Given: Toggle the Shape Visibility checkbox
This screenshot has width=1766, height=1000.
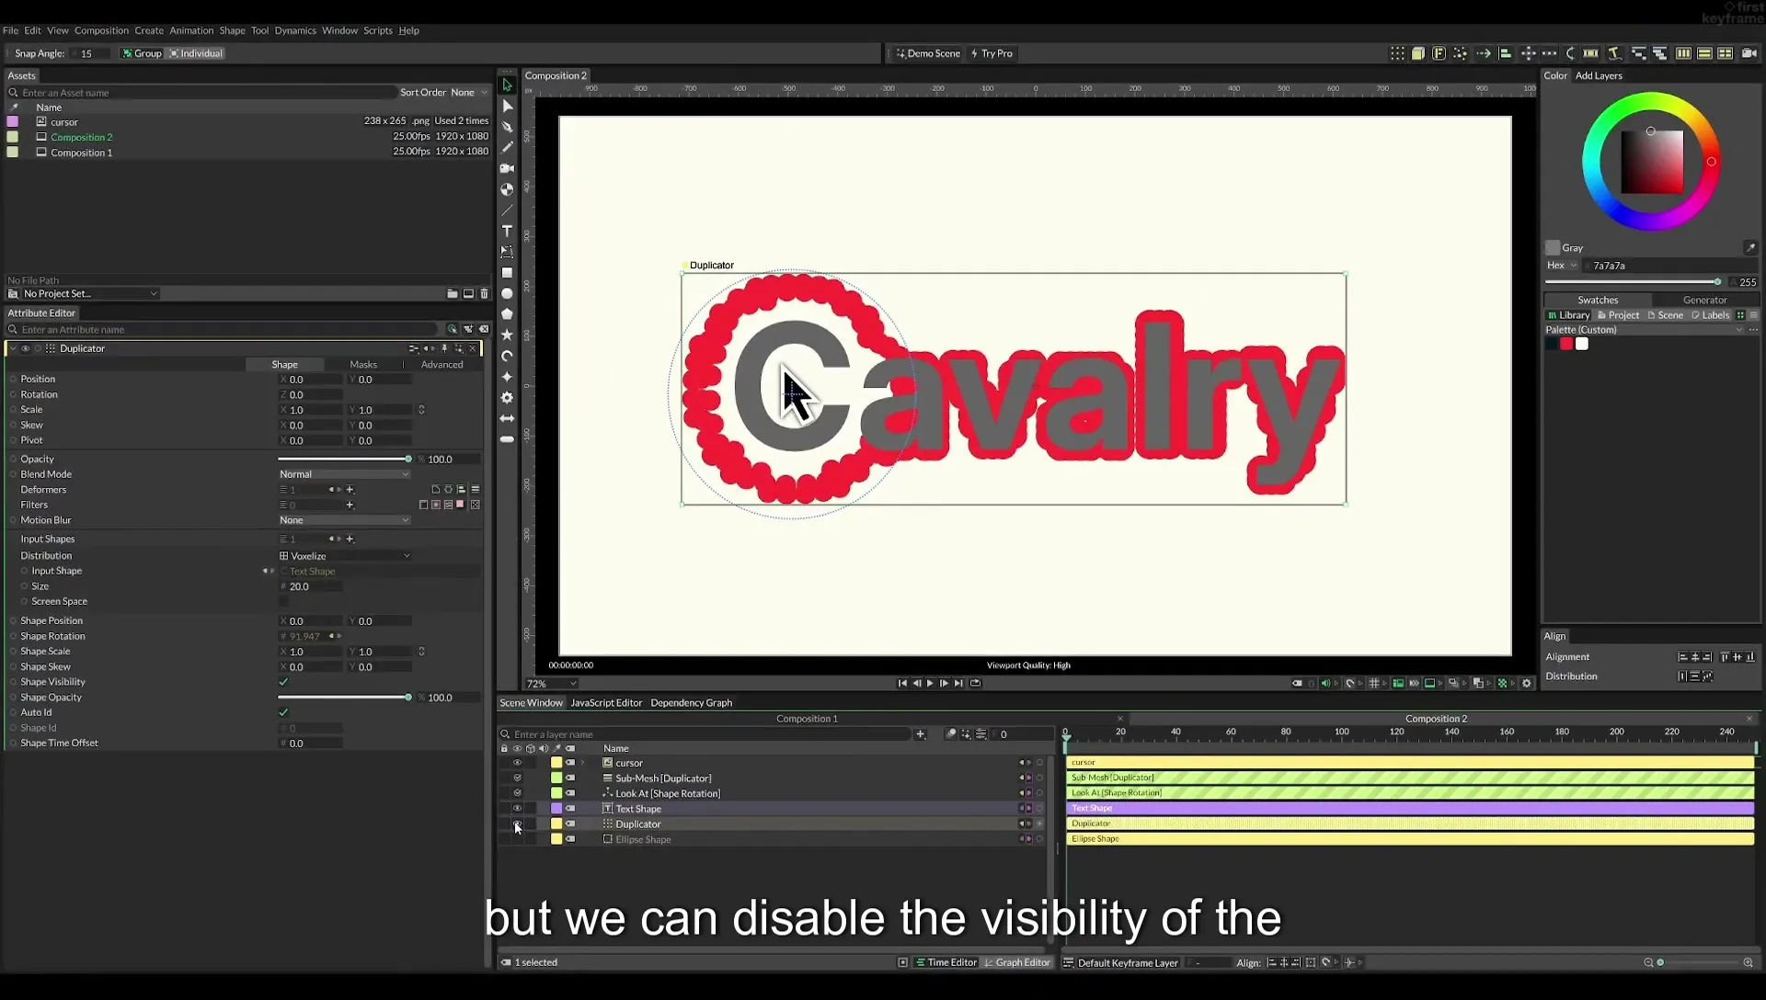Looking at the screenshot, I should pyautogui.click(x=283, y=682).
